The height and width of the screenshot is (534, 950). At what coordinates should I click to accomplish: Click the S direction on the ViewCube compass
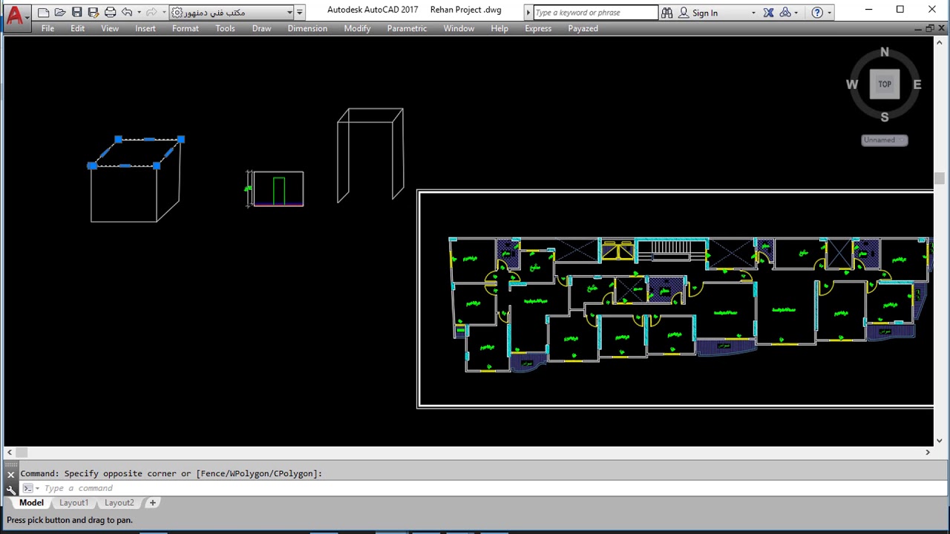coord(885,117)
